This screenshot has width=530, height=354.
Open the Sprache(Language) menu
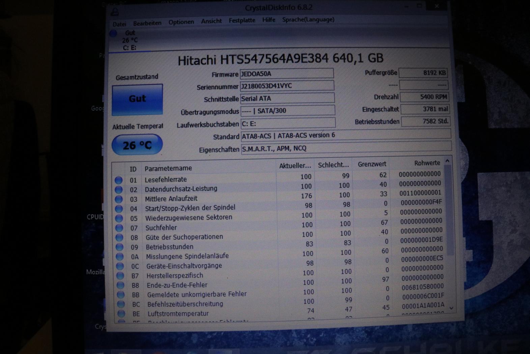(308, 19)
